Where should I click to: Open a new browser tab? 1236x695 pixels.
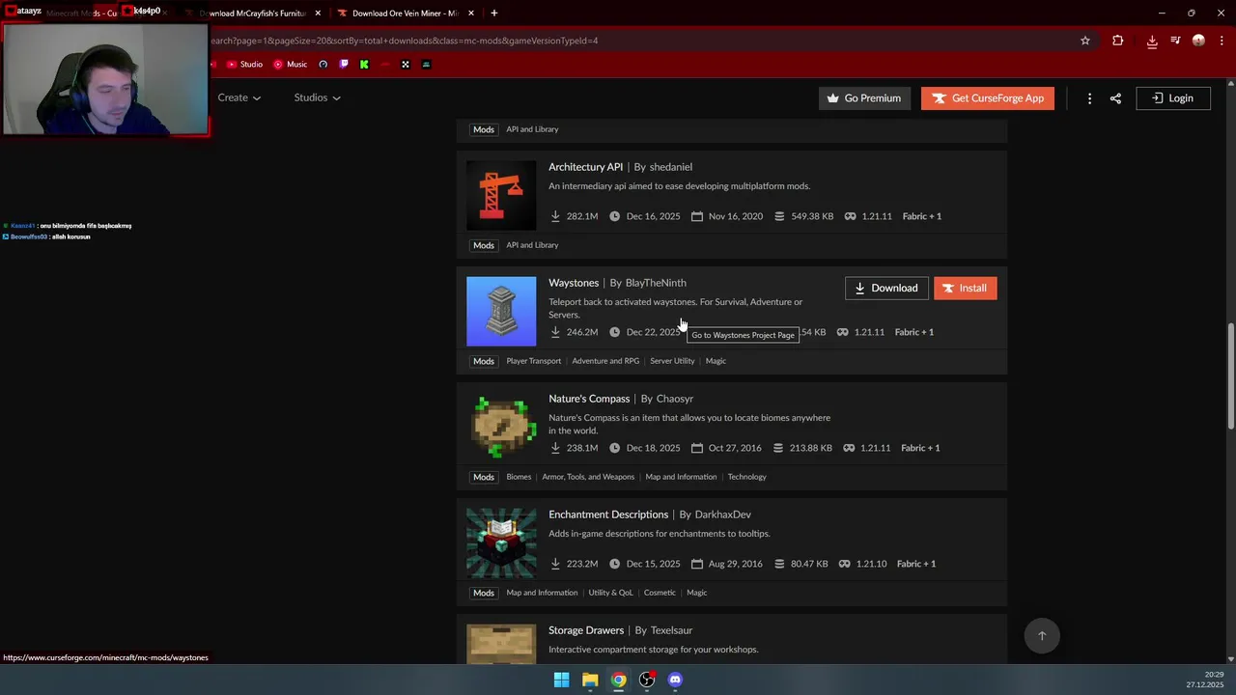point(494,14)
